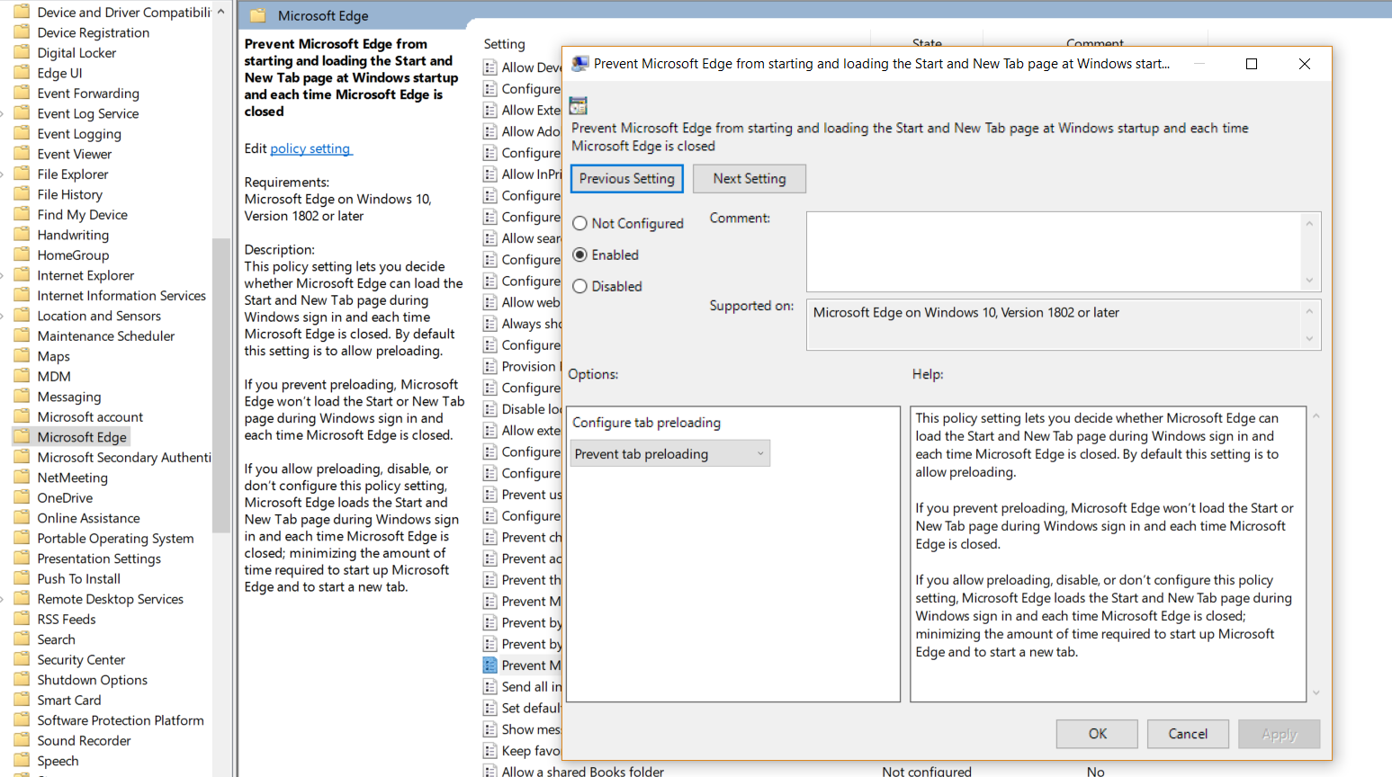Click the Comment box scroll-down arrow
Screen dimensions: 1392x777
point(1309,281)
